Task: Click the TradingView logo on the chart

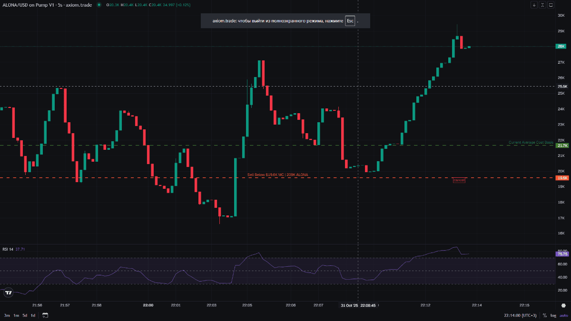Action: click(x=8, y=293)
